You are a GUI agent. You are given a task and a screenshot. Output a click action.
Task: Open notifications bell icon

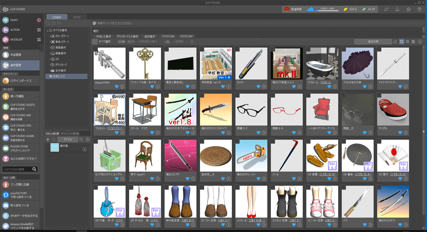click(x=397, y=9)
